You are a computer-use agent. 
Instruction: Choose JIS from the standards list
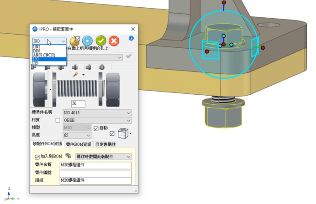(49, 63)
